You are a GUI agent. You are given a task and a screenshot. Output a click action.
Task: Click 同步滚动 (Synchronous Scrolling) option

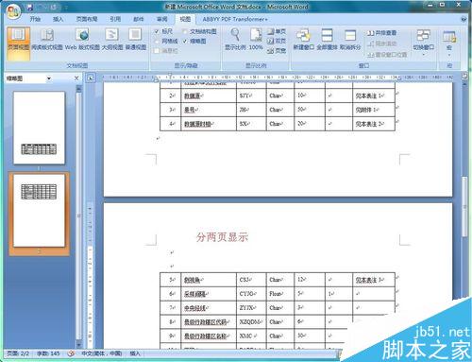click(381, 43)
